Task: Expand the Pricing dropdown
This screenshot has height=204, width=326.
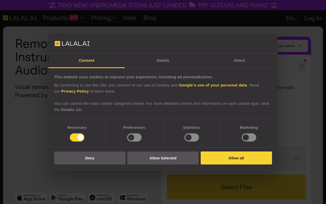Action: tap(104, 18)
